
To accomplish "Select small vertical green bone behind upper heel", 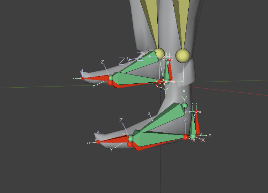I will click(166, 71).
